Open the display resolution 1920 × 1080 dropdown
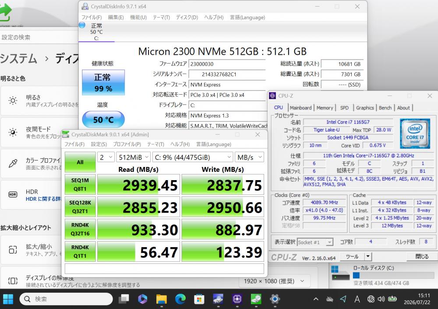The image size is (438, 309). [274, 281]
